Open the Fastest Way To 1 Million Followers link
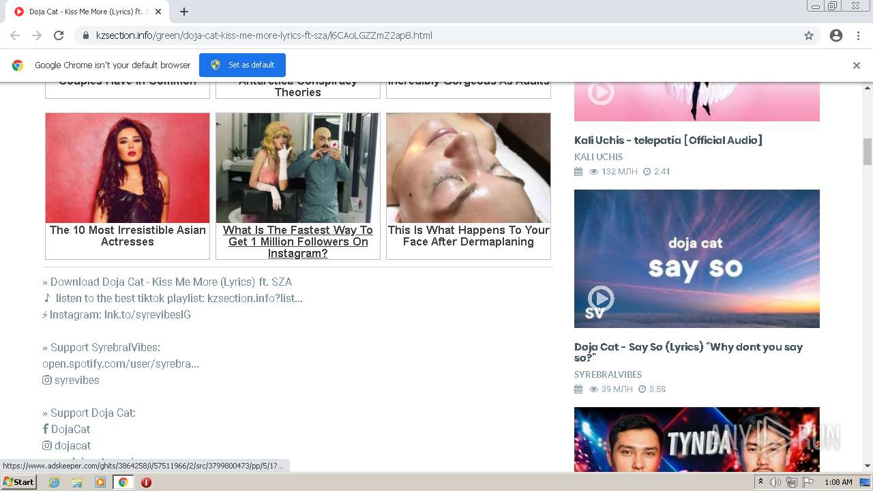This screenshot has width=873, height=491. pos(298,241)
